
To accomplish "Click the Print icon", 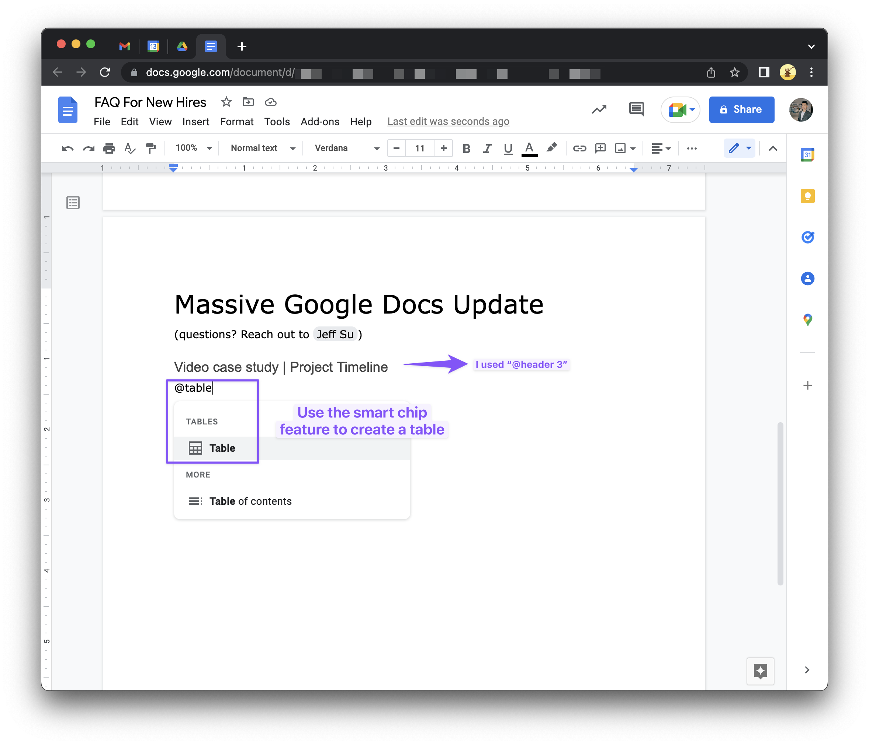I will point(109,148).
